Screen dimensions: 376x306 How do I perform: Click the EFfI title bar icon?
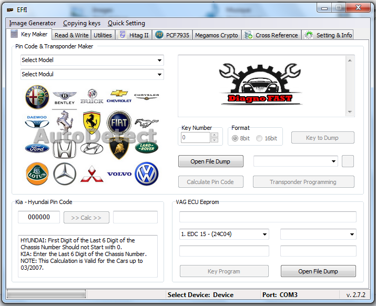(10, 10)
